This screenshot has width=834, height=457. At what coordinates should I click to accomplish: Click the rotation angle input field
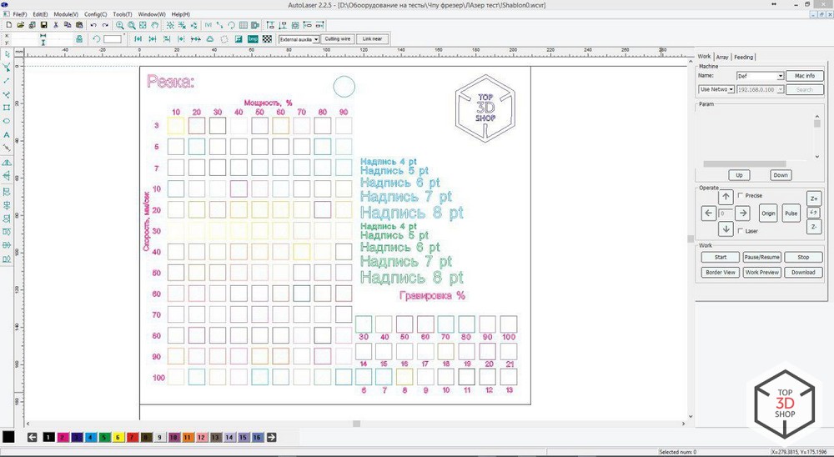pos(113,39)
